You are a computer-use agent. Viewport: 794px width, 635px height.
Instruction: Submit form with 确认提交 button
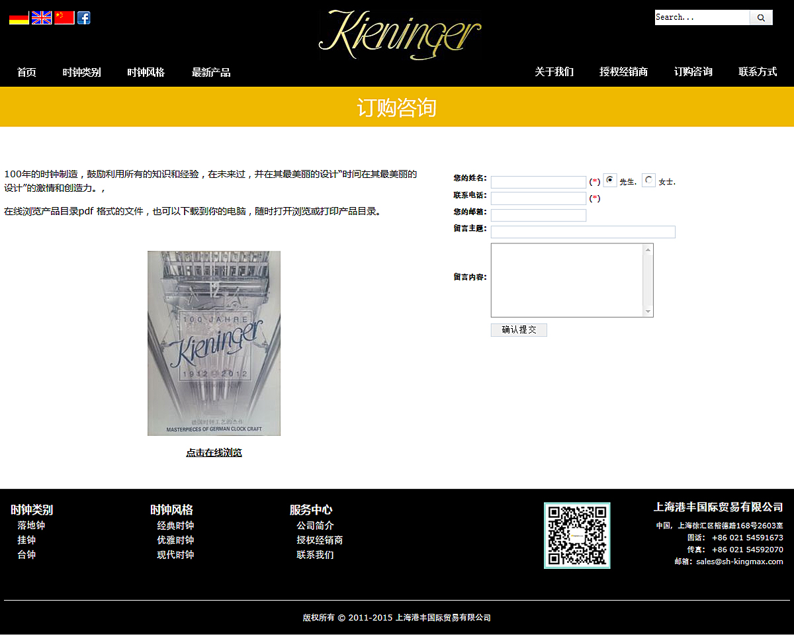[x=519, y=329]
